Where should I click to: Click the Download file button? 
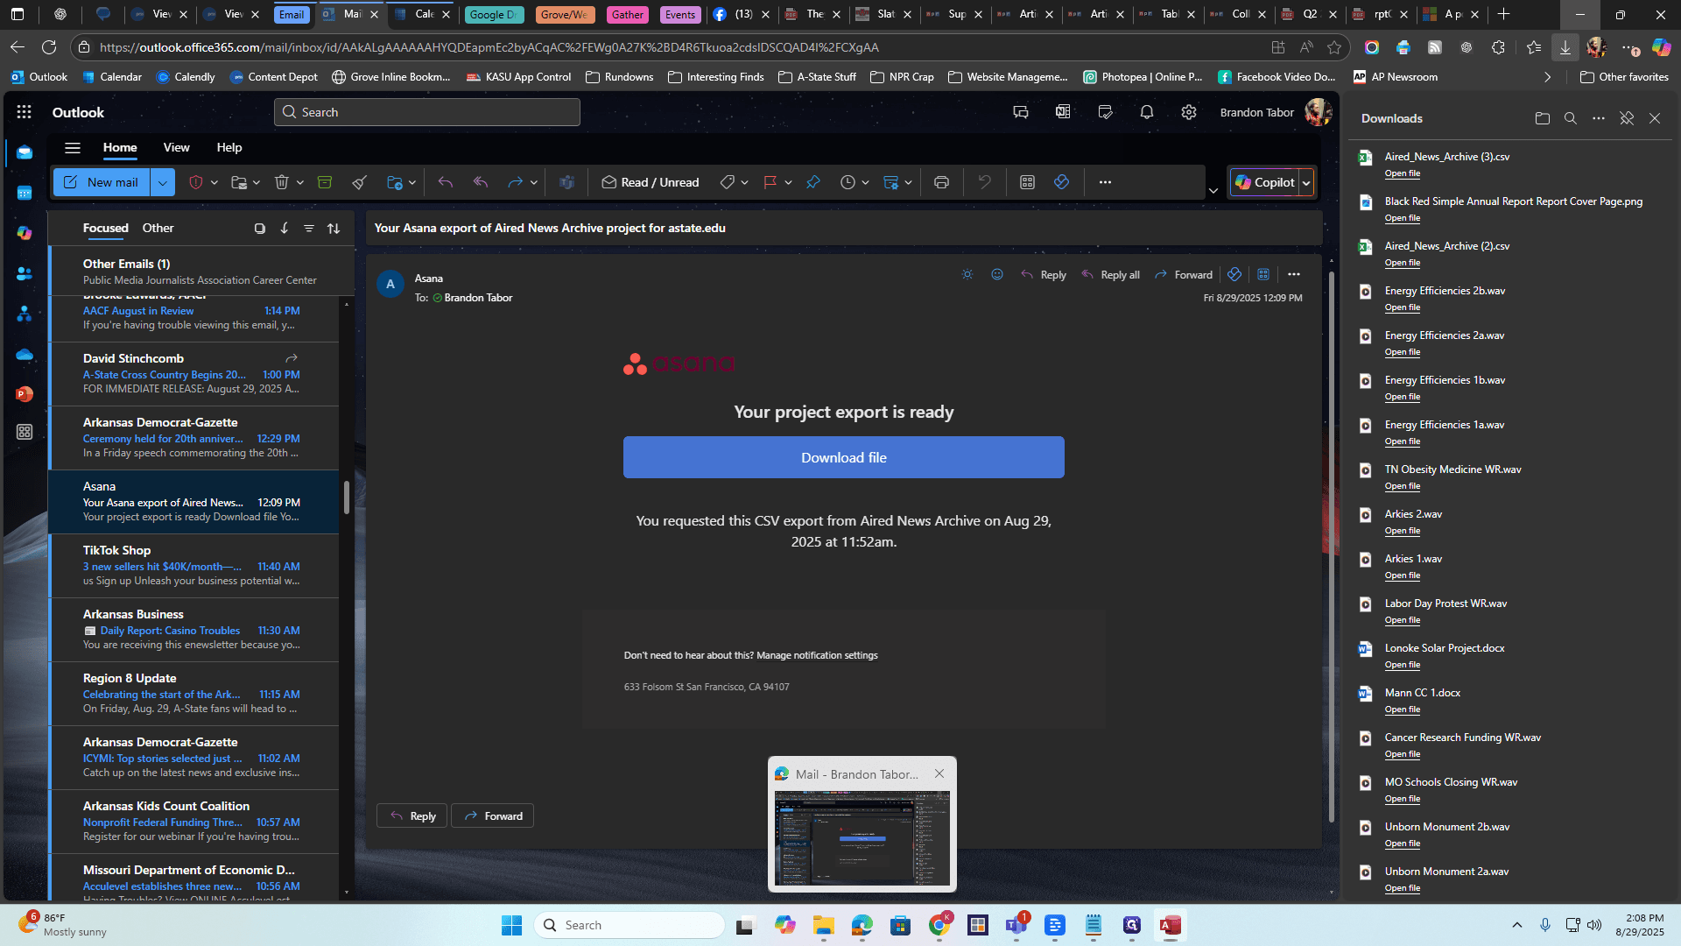(x=844, y=457)
